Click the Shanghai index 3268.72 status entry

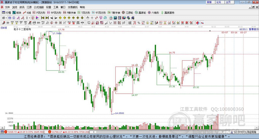(25, 132)
